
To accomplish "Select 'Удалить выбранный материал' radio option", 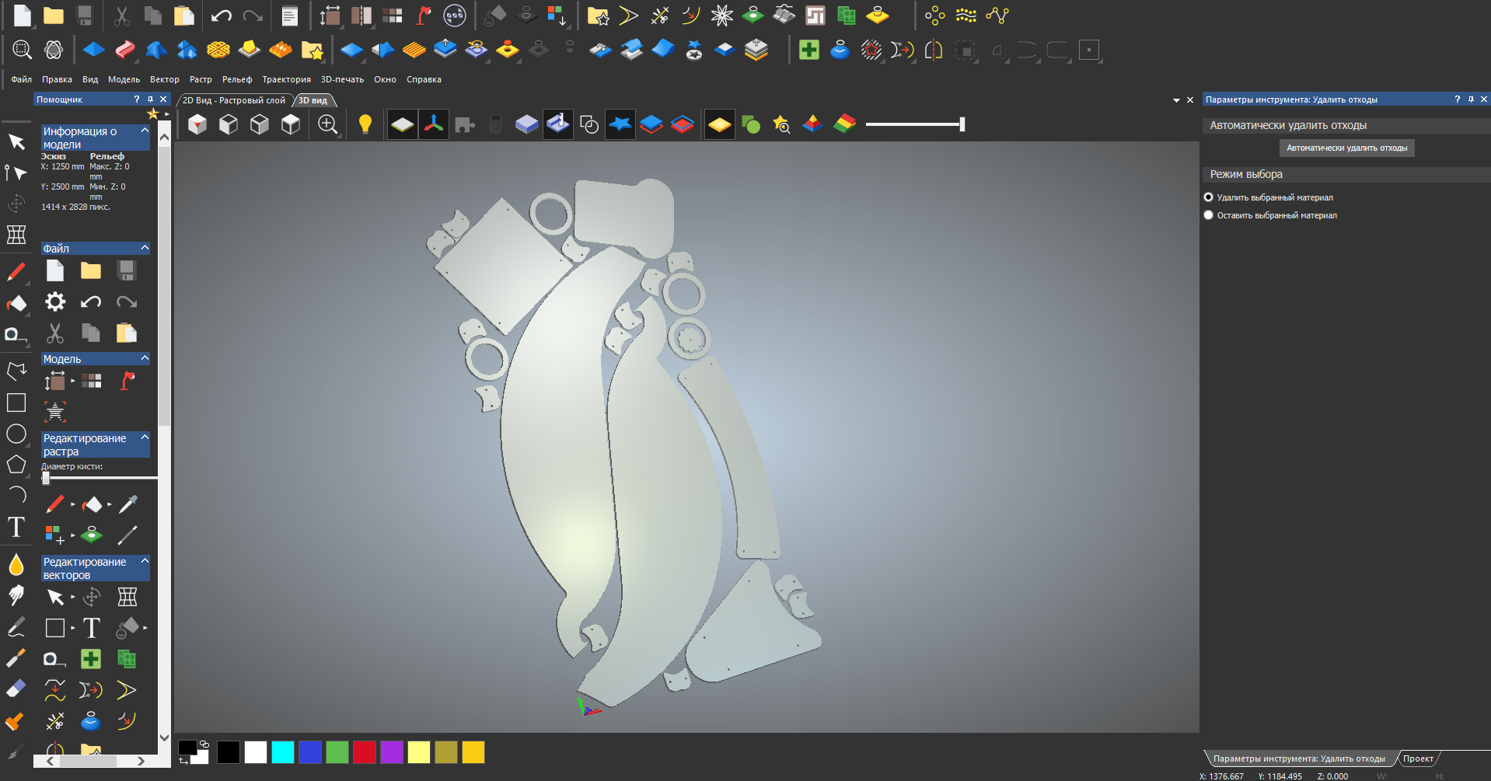I will tap(1209, 197).
